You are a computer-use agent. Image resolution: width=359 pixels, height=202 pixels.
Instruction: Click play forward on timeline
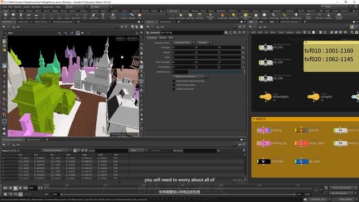point(20,188)
